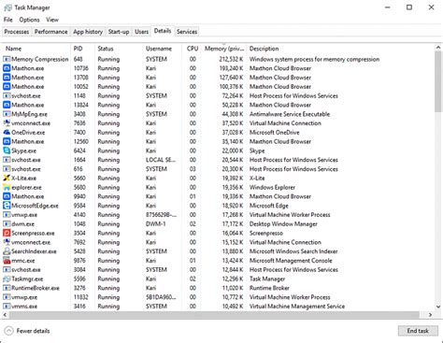Click vmconnect.exe icon with PID 7692
Screen dimensions: 443x343
point(7,242)
